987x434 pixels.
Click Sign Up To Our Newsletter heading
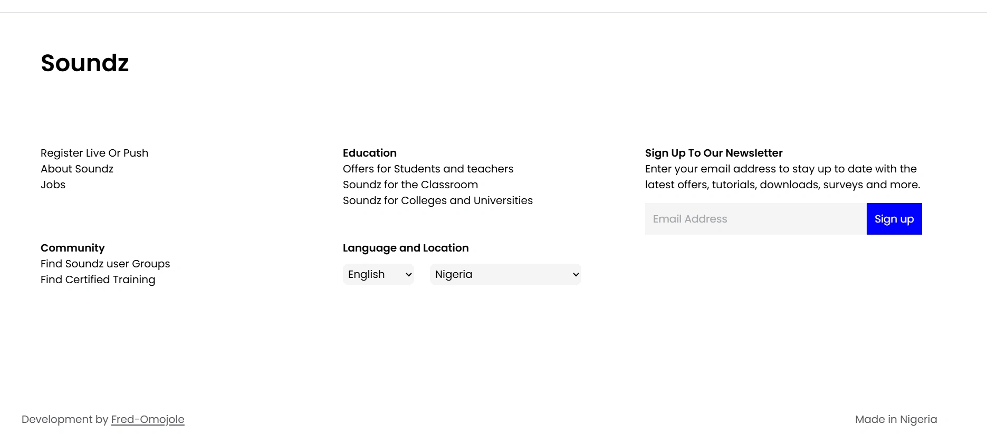714,153
